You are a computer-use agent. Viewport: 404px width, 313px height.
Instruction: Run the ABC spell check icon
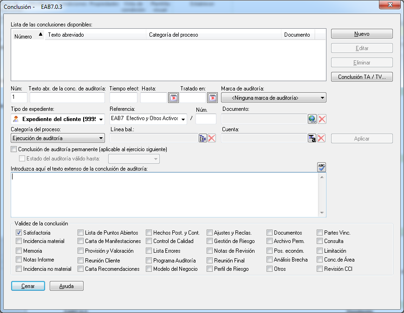coord(321,167)
